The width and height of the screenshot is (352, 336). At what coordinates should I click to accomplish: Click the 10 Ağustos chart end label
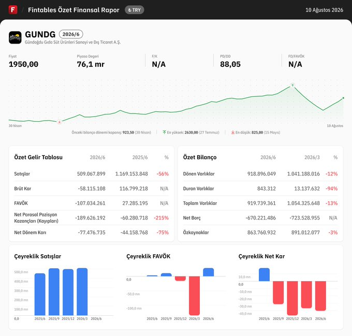(335, 126)
